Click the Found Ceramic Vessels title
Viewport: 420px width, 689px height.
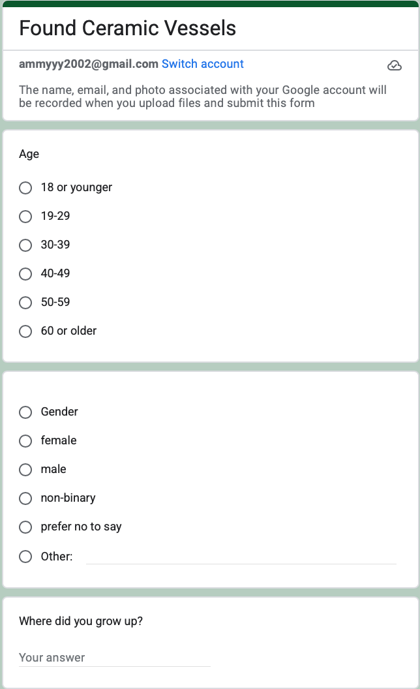128,28
